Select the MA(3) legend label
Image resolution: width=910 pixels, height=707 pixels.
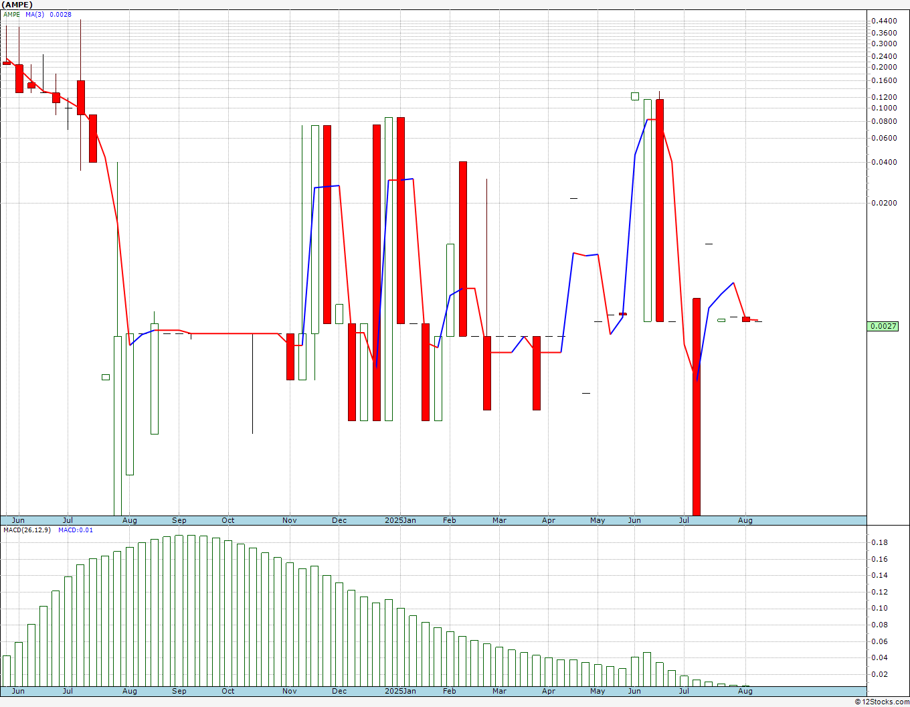[35, 14]
